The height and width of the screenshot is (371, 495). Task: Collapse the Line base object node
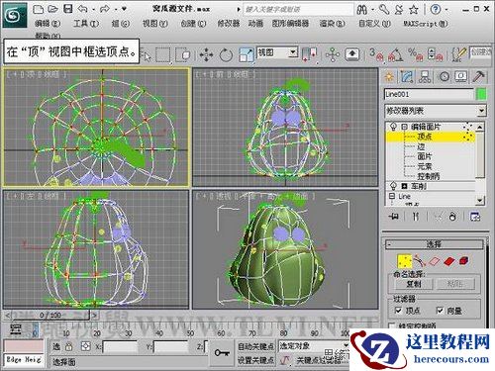[x=392, y=196]
